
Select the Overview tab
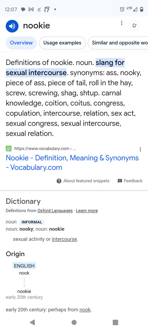(x=21, y=43)
